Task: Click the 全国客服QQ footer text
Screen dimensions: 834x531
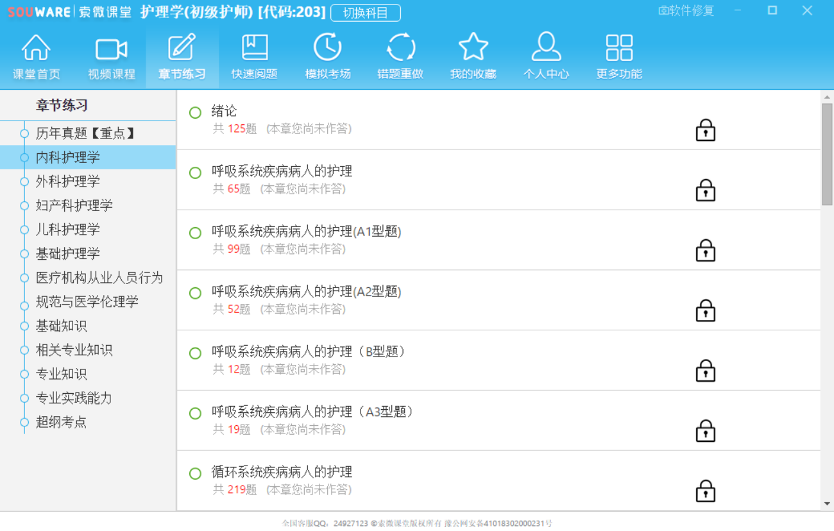Action: (x=326, y=523)
